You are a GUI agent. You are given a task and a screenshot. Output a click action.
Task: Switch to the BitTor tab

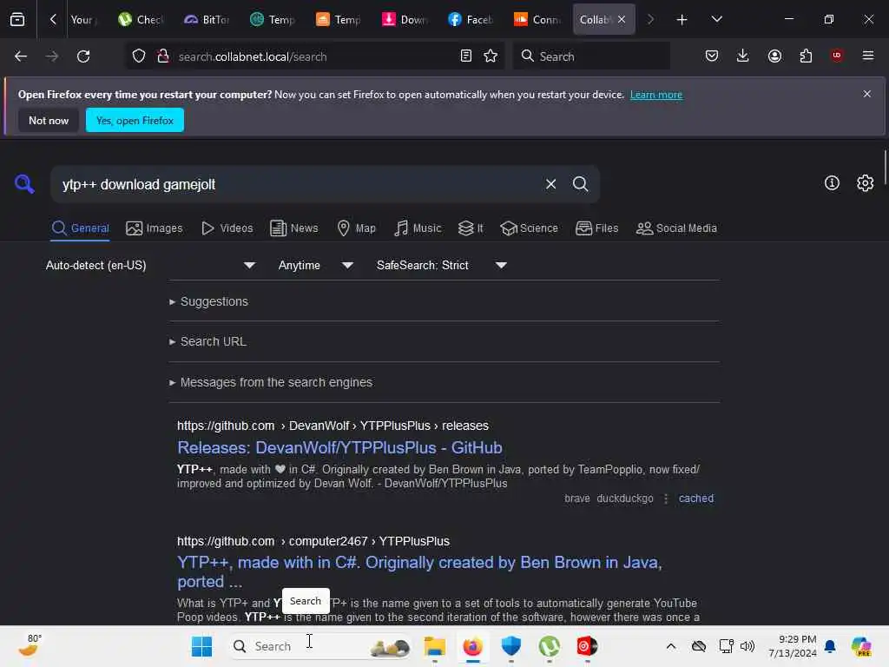click(x=207, y=20)
